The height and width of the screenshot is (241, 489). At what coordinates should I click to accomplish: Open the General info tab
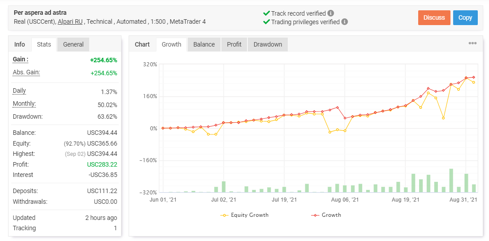74,44
